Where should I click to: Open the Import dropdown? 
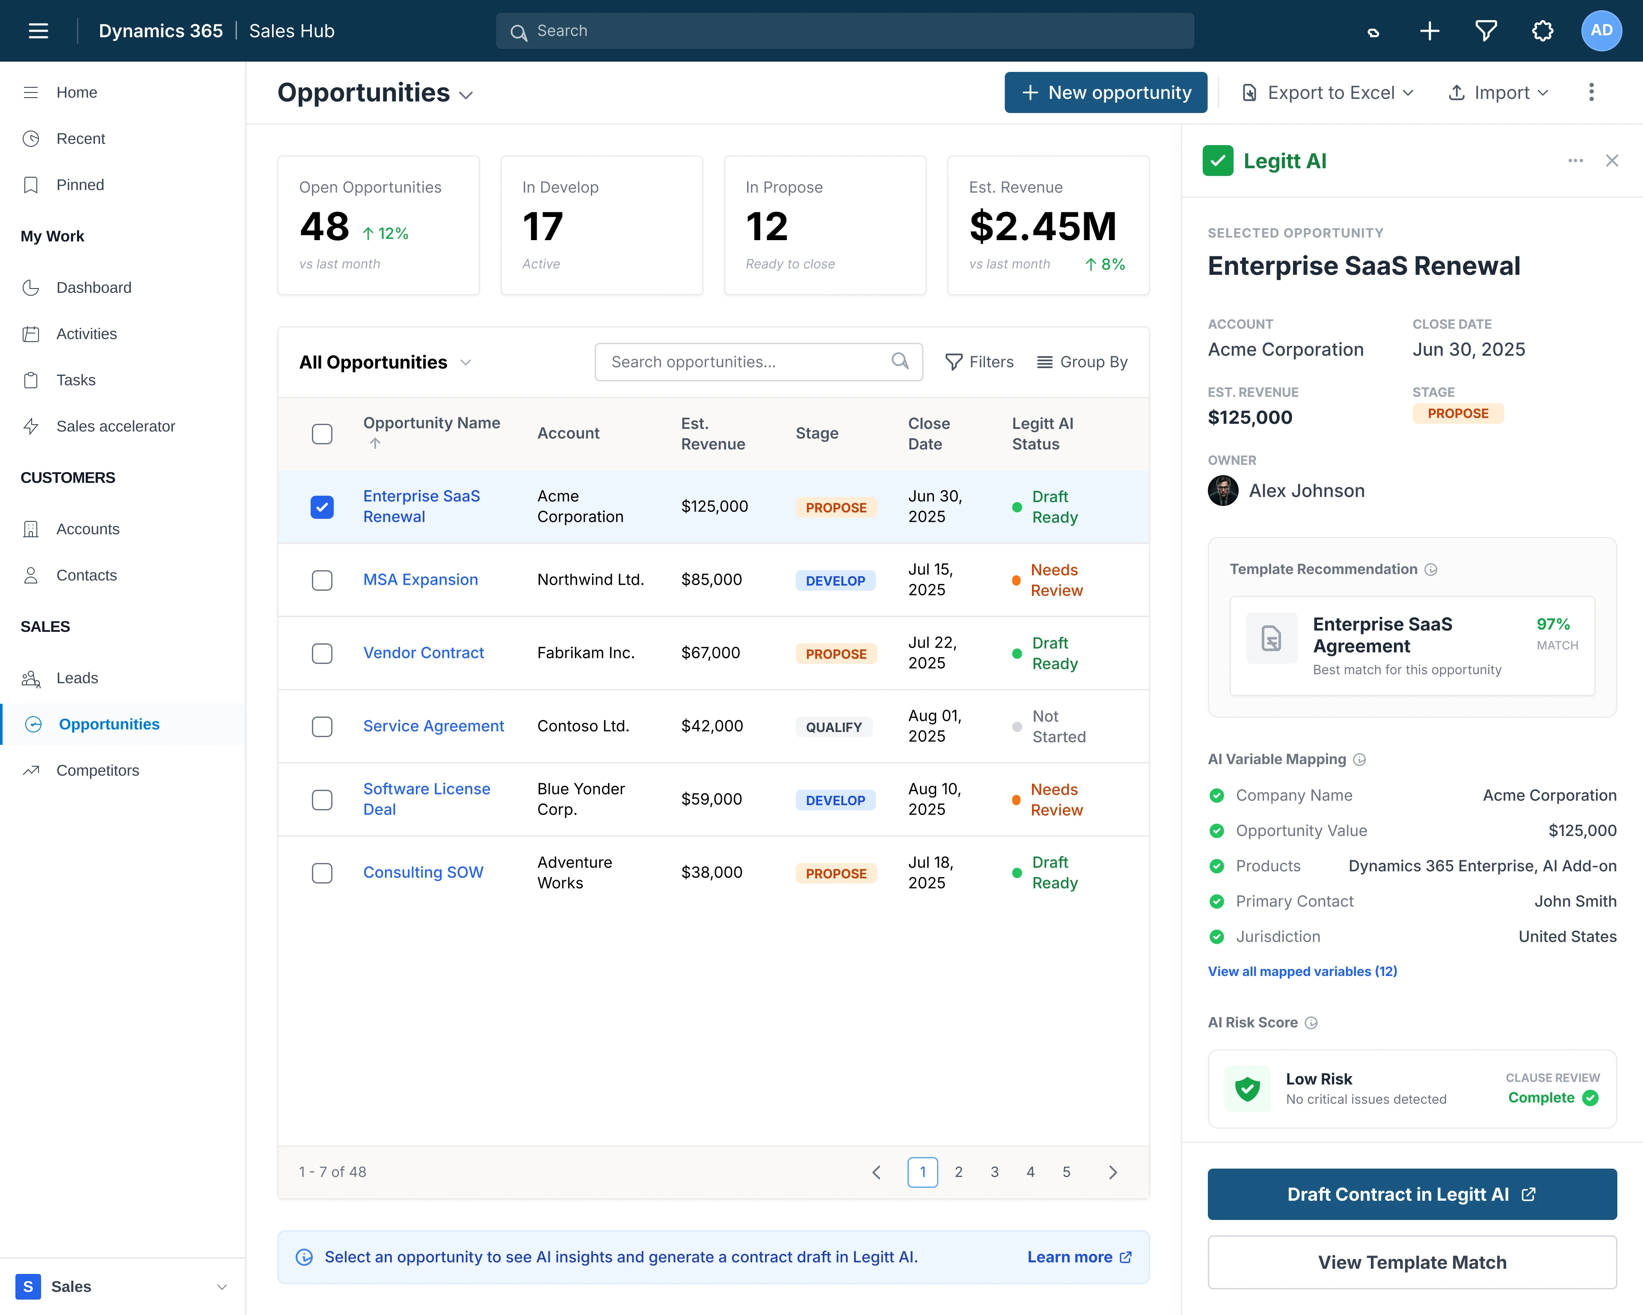coord(1498,92)
